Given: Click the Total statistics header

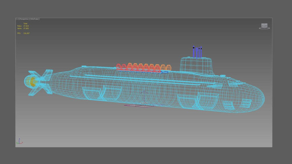Looking at the screenshot, I should click(25, 23).
